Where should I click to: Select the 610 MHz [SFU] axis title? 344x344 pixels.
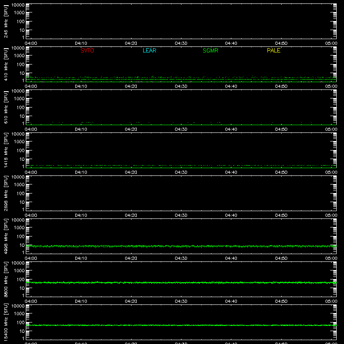tap(6, 107)
